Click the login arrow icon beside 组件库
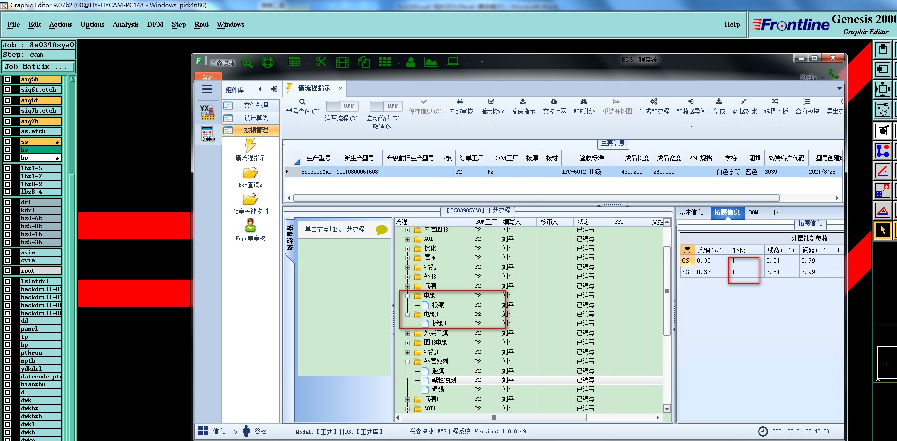This screenshot has height=441, width=897. coord(274,89)
